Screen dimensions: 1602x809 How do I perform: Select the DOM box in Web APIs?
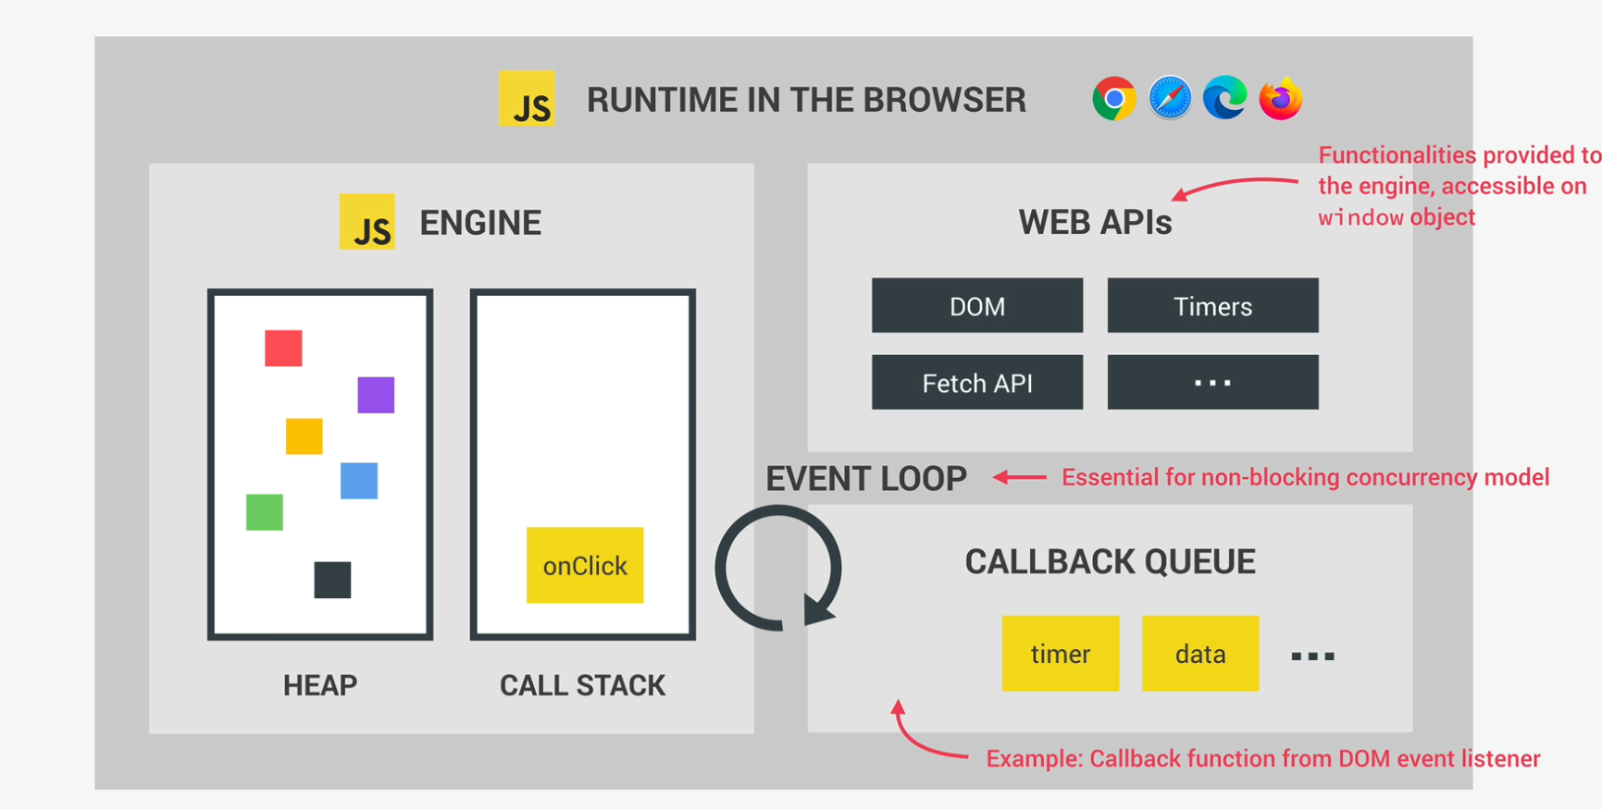tap(977, 305)
